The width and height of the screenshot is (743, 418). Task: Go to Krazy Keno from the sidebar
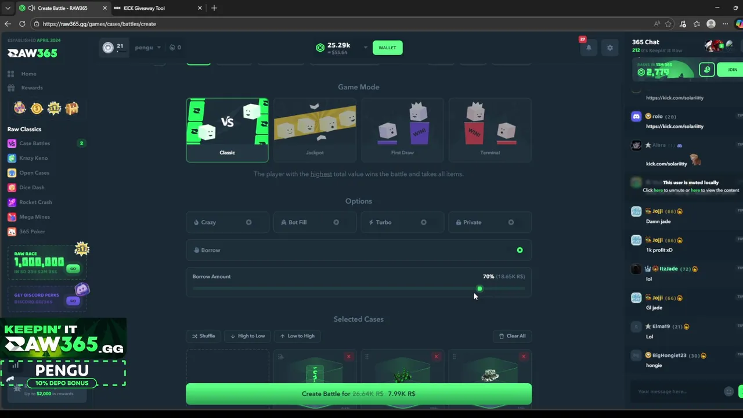click(x=34, y=158)
